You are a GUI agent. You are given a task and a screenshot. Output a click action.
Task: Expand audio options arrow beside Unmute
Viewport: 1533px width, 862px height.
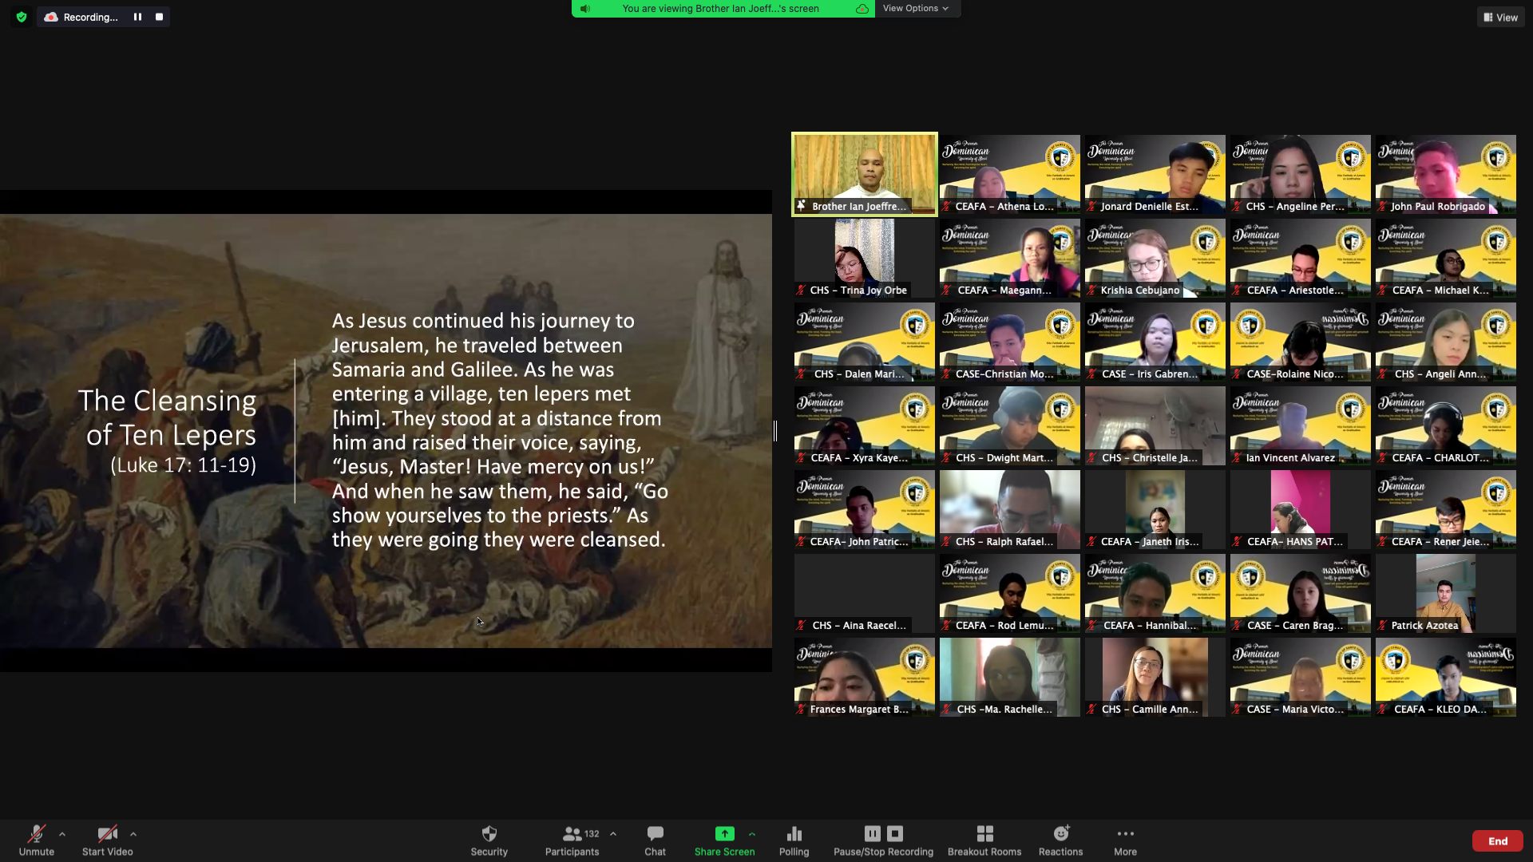[62, 834]
